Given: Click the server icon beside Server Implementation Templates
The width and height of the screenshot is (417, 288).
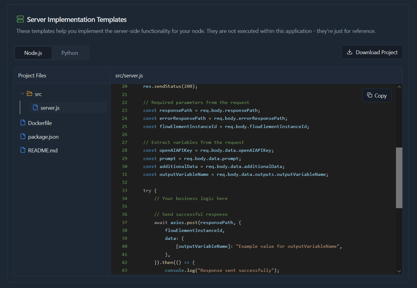Looking at the screenshot, I should (20, 20).
